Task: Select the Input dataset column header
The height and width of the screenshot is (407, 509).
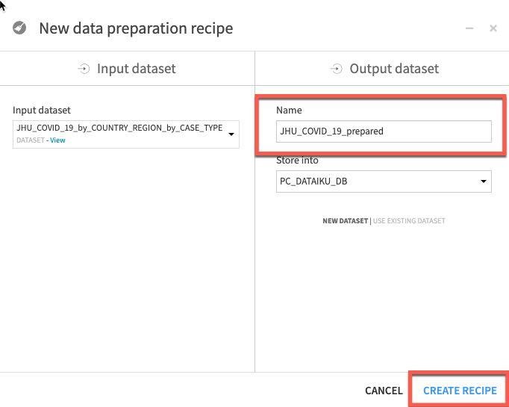Action: click(136, 69)
